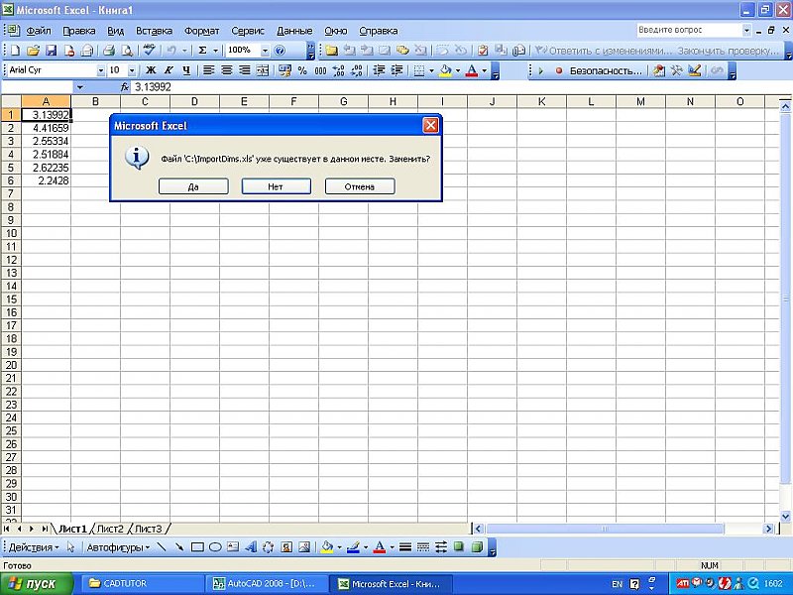Toggle underline formatting (Ч)
Image resolution: width=793 pixels, height=595 pixels.
click(186, 70)
